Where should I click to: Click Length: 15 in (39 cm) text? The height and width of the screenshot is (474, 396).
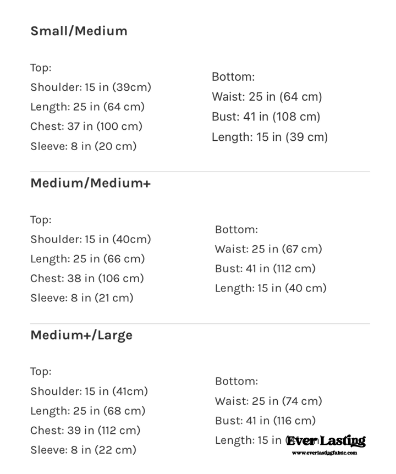click(x=269, y=137)
